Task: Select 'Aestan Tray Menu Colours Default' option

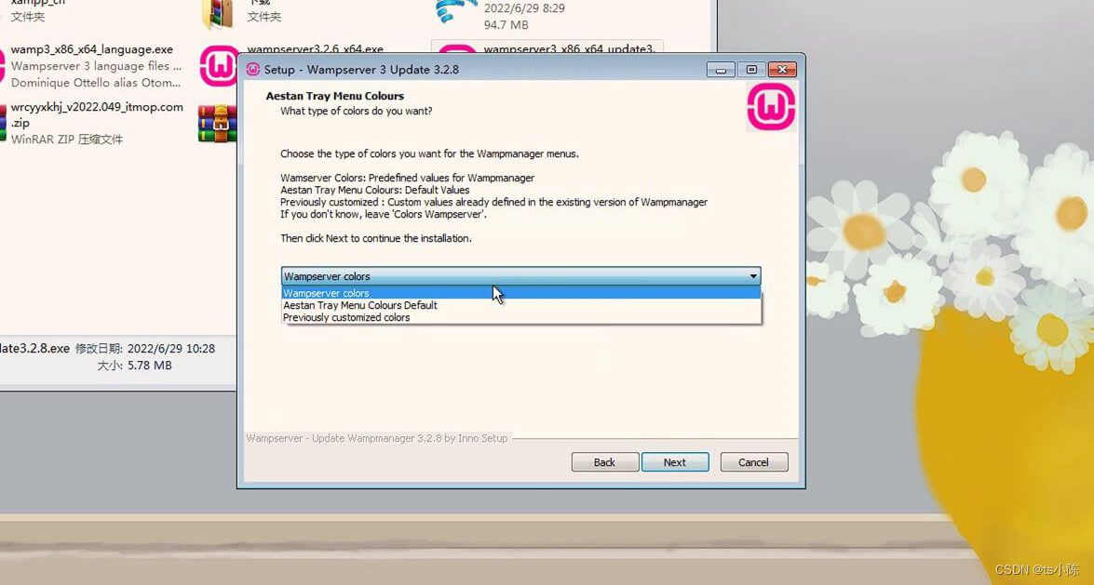Action: [x=360, y=305]
